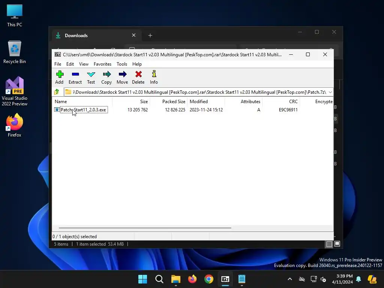Expand the address path dropdown
Image resolution: width=384 pixels, height=288 pixels.
tap(330, 92)
